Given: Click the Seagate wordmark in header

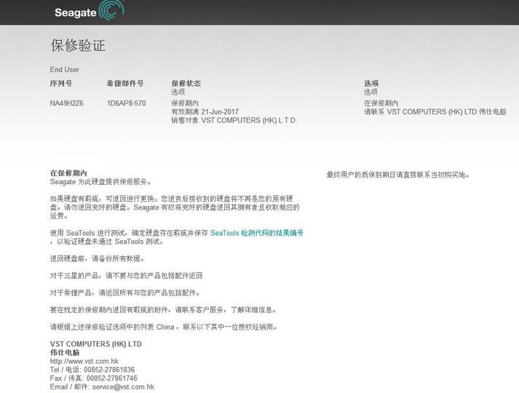Looking at the screenshot, I should click(x=74, y=12).
